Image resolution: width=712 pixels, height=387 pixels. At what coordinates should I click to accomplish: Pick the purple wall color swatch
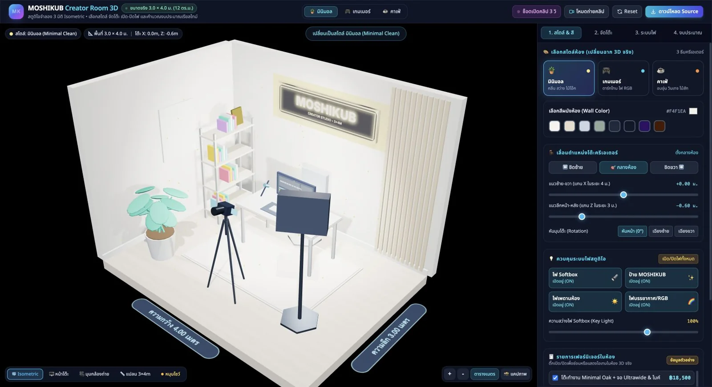pyautogui.click(x=644, y=126)
